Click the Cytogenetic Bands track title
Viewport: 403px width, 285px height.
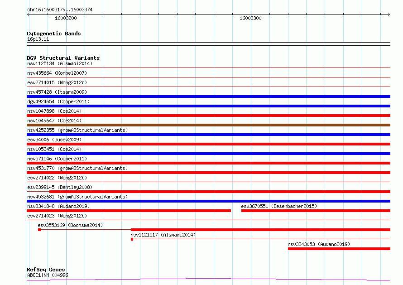pyautogui.click(x=54, y=34)
